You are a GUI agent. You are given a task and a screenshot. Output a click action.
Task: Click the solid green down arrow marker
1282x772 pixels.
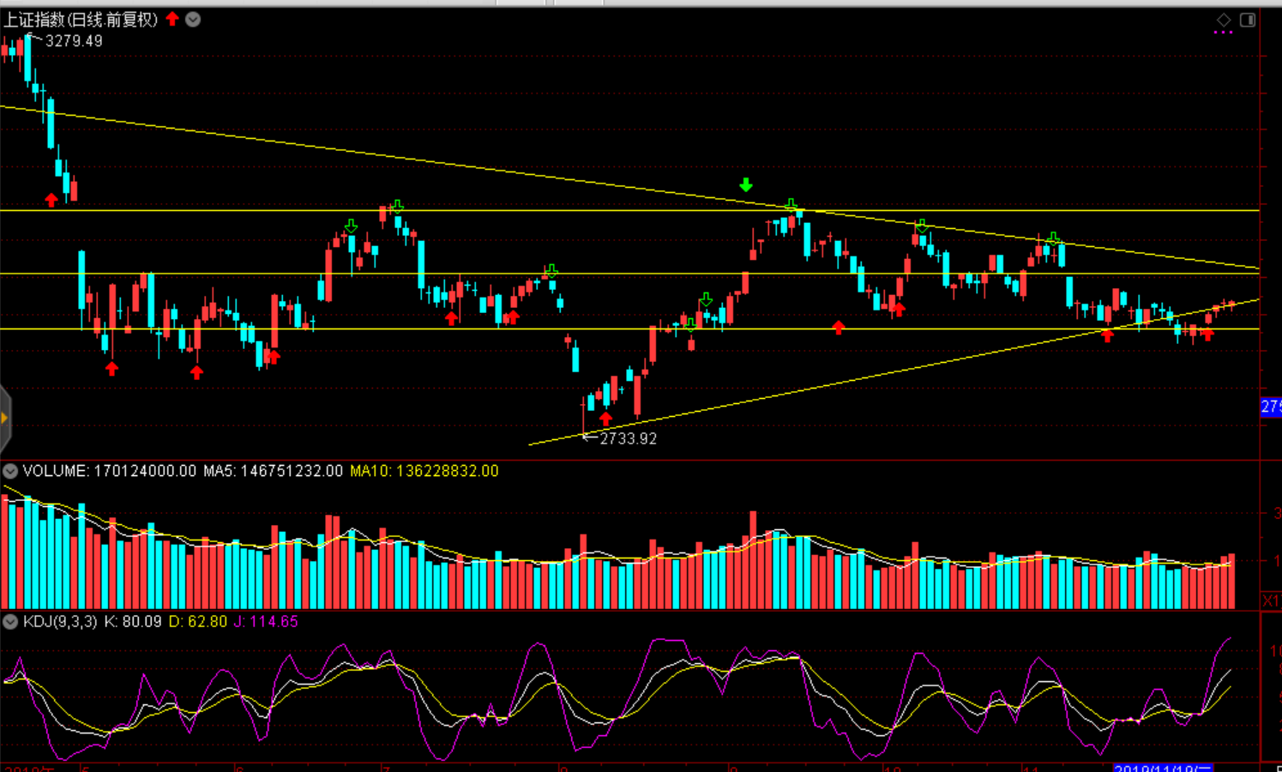[x=746, y=184]
